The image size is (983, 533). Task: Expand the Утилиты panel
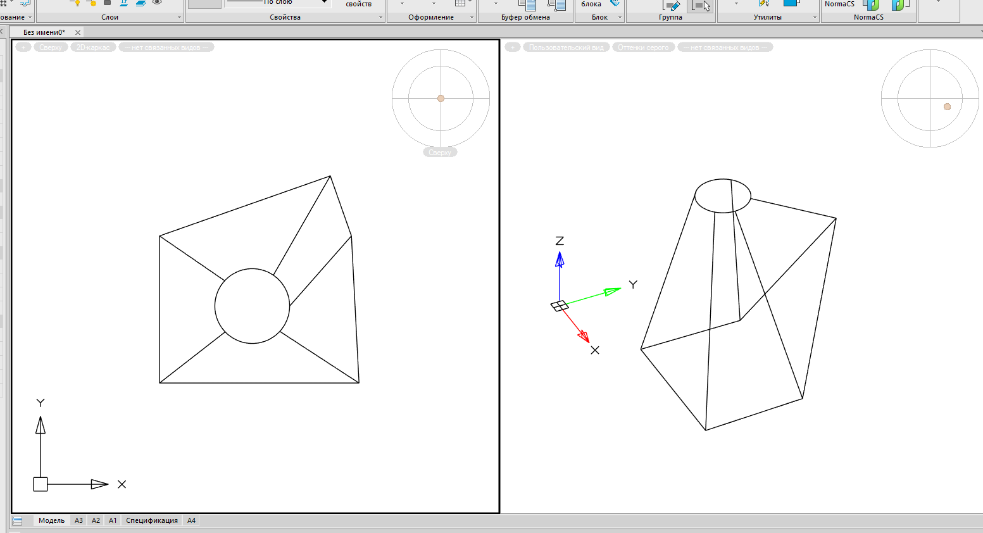pyautogui.click(x=815, y=18)
